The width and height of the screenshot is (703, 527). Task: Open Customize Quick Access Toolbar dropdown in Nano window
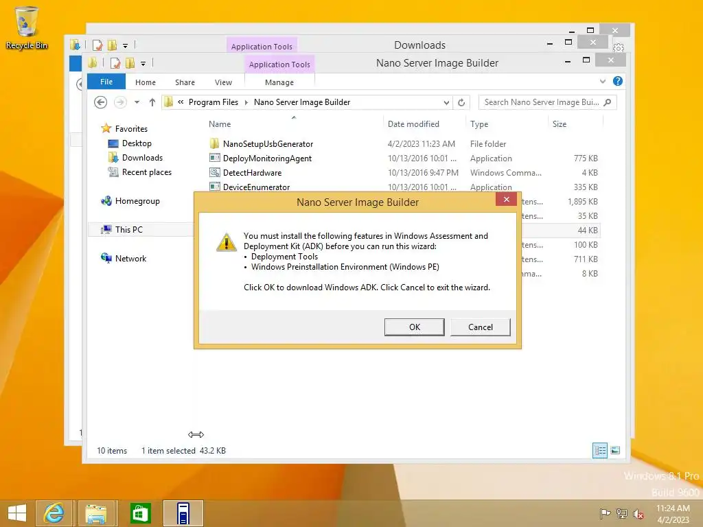(x=143, y=64)
